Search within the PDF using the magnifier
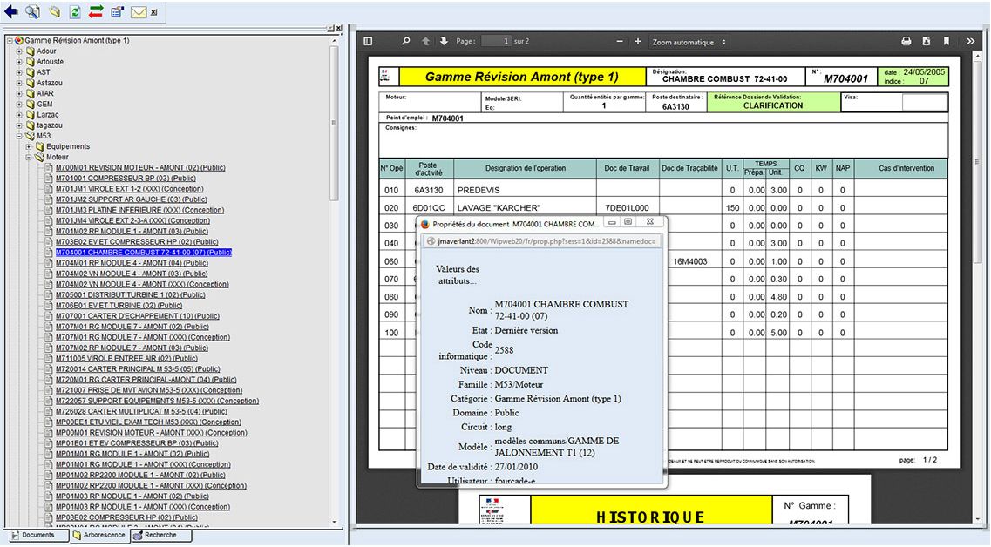 (x=405, y=41)
